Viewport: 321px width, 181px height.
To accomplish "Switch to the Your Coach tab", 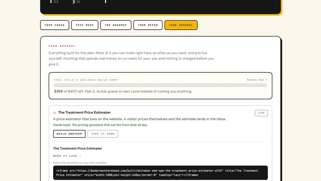I will pyautogui.click(x=55, y=25).
